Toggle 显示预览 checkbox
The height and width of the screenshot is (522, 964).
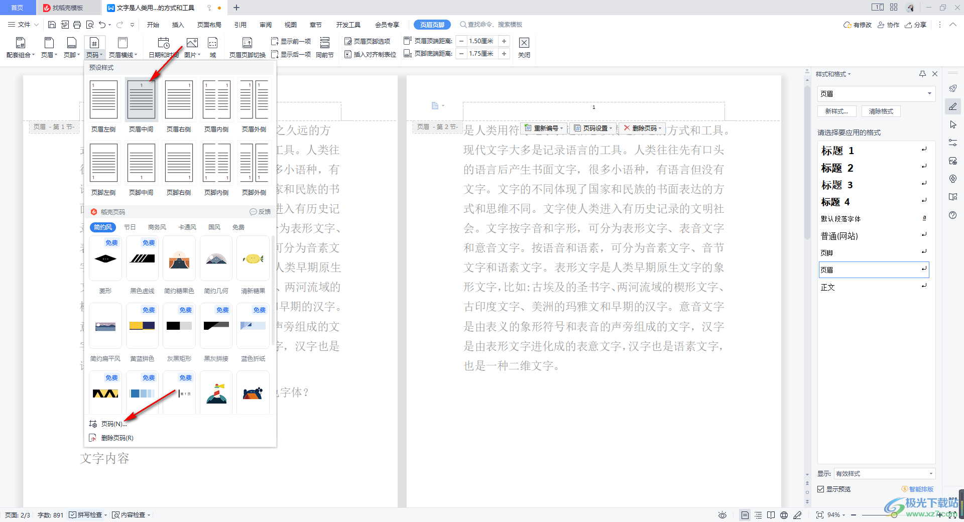pos(821,489)
